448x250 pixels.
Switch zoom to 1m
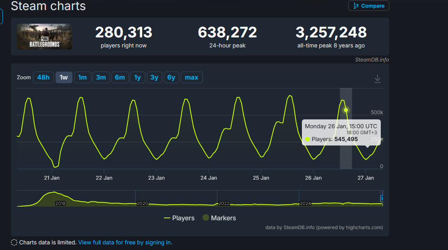click(x=82, y=77)
